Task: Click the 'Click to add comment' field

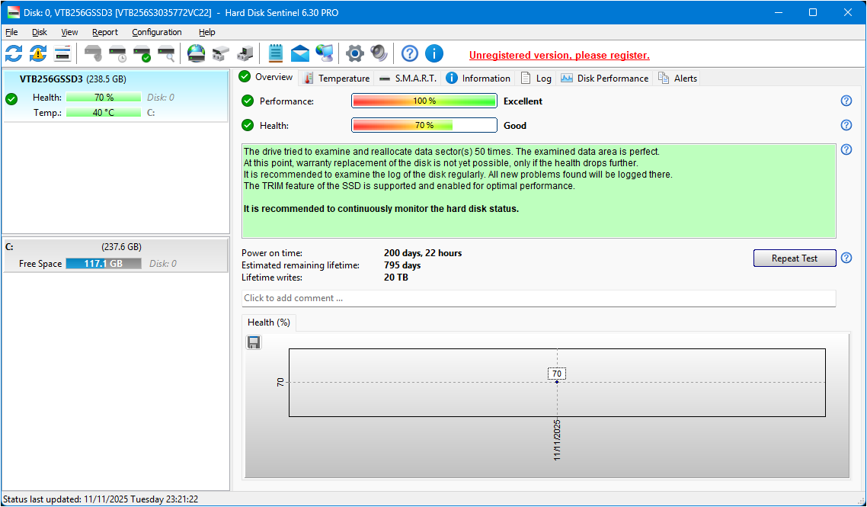Action: [x=538, y=298]
